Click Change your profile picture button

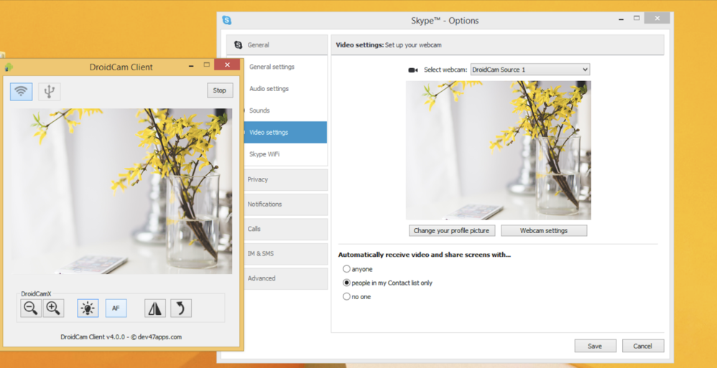pos(451,230)
